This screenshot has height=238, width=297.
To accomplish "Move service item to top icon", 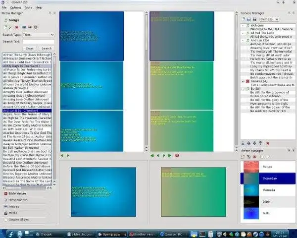I will pos(243,143).
